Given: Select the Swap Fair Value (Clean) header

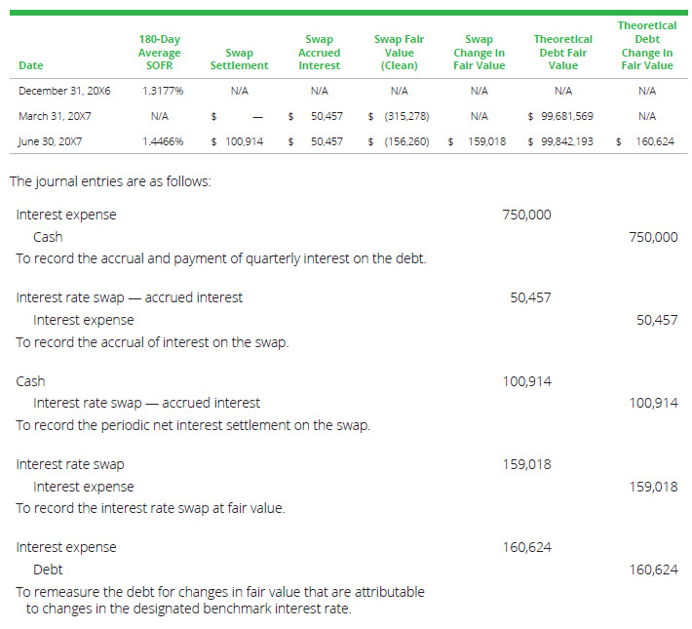Looking at the screenshot, I should click(x=399, y=53).
